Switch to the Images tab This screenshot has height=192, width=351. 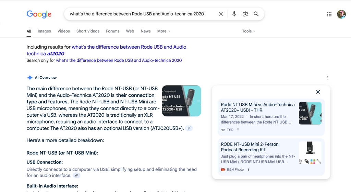pyautogui.click(x=44, y=31)
